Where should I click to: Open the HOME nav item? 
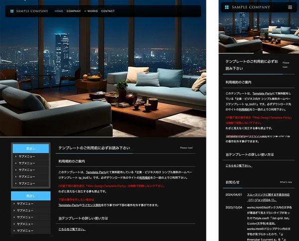click(59, 11)
